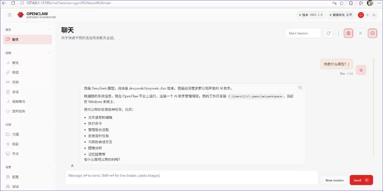Toggle the brain thinking-output button
The width and height of the screenshot is (383, 191).
(348, 33)
